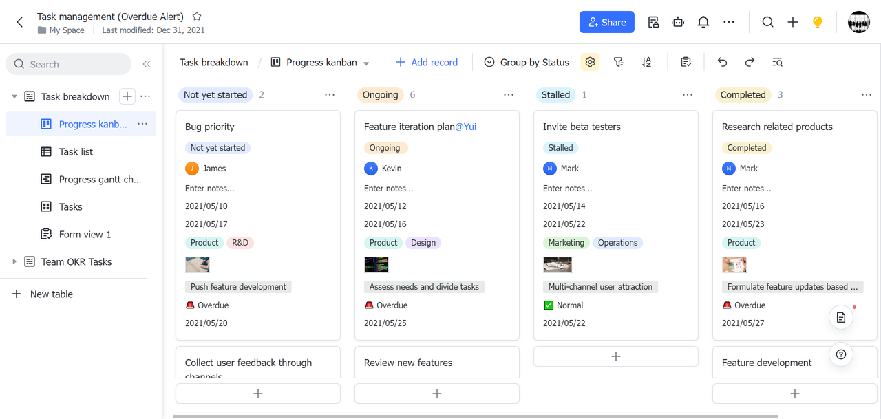Click the sidebar Search field

[x=69, y=64]
